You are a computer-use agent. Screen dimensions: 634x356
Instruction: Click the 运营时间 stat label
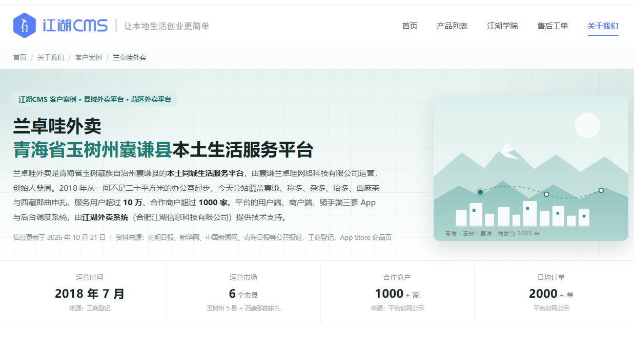(x=90, y=277)
